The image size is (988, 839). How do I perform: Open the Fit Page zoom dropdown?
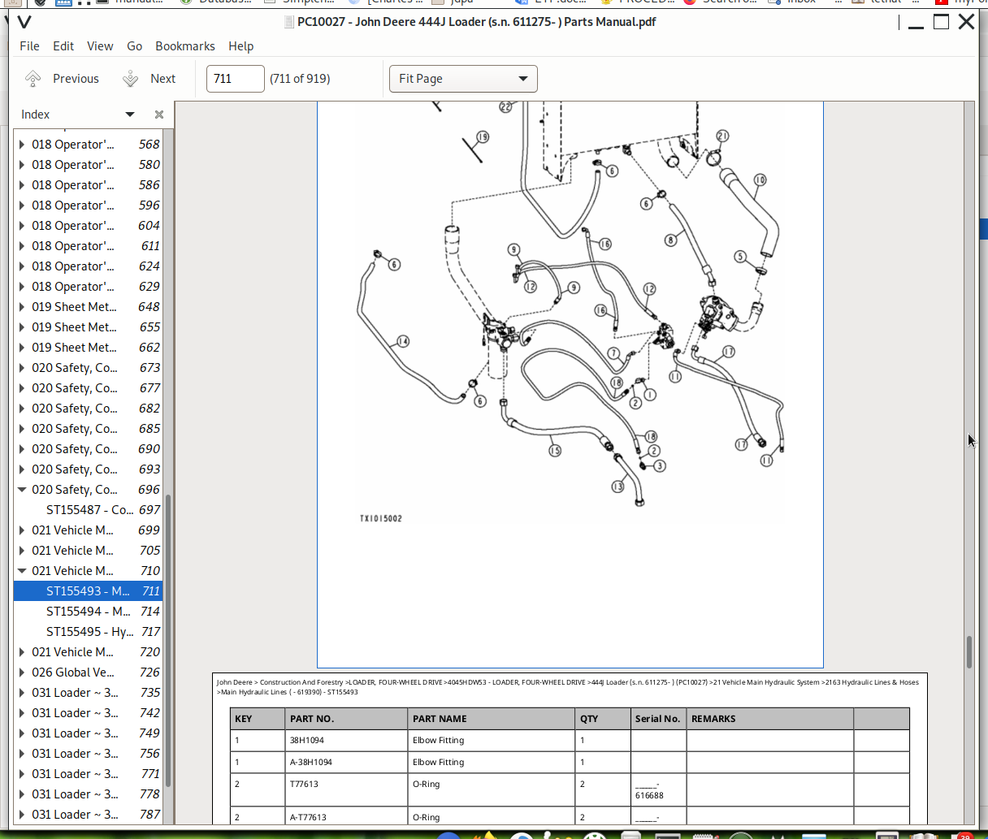coord(463,79)
